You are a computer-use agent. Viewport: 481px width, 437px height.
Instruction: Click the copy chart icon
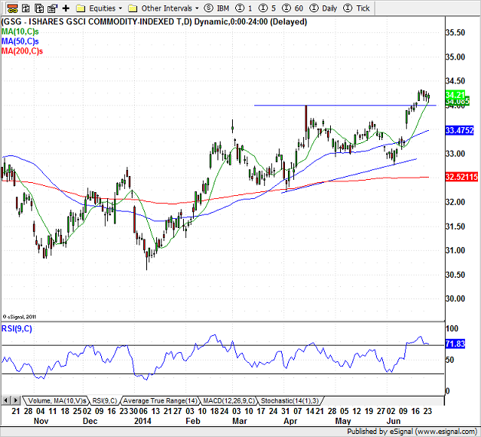tap(39, 8)
